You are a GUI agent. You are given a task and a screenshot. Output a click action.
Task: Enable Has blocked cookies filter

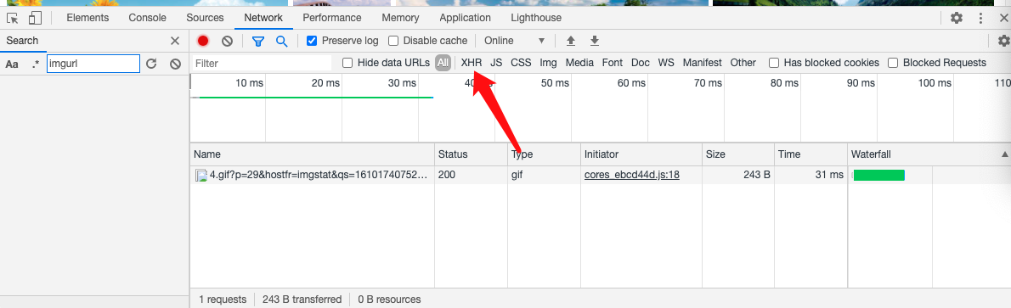774,63
